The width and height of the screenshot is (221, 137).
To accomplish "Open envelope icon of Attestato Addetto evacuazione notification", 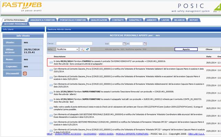I will click(51, 78).
